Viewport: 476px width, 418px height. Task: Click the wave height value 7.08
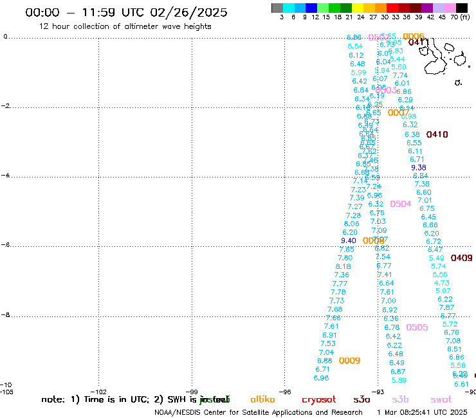tap(453, 341)
